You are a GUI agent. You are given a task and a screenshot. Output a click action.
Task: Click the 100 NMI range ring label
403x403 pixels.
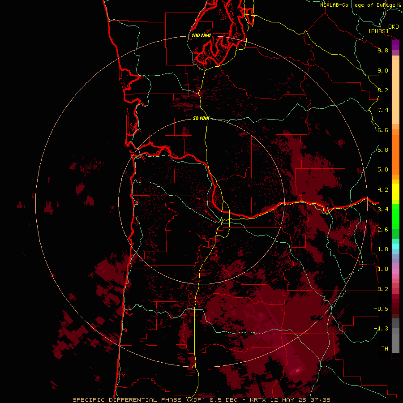point(201,35)
